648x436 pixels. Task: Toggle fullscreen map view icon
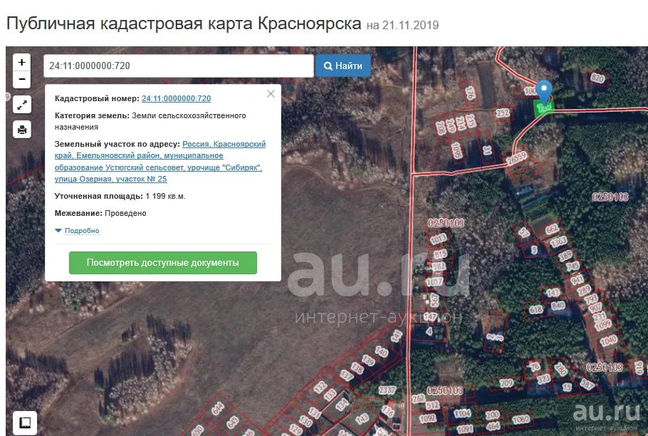(22, 105)
